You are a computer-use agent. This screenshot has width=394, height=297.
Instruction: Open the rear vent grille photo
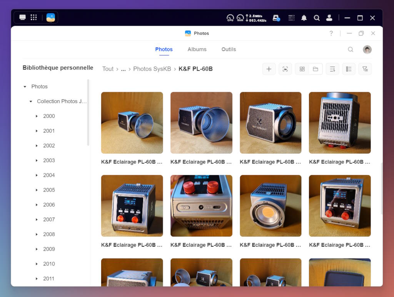coord(340,123)
